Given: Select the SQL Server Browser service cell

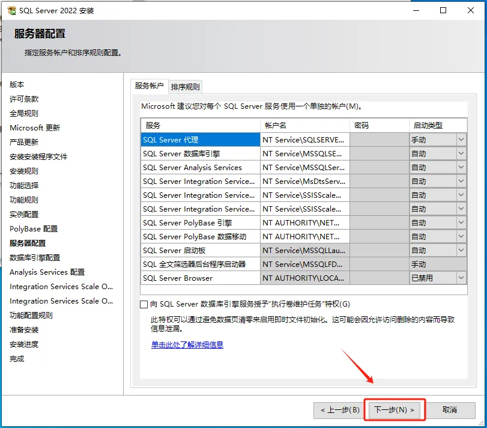Looking at the screenshot, I should pyautogui.click(x=201, y=278).
